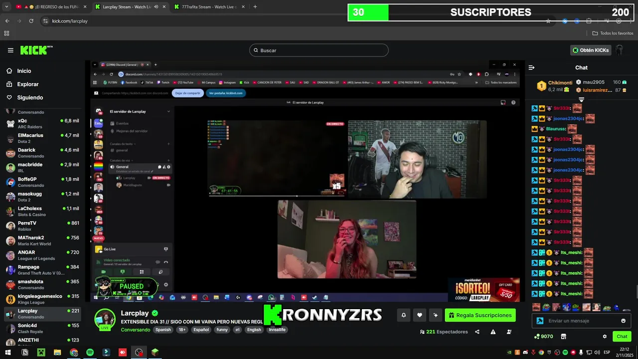Click the funny tag

tap(222, 330)
